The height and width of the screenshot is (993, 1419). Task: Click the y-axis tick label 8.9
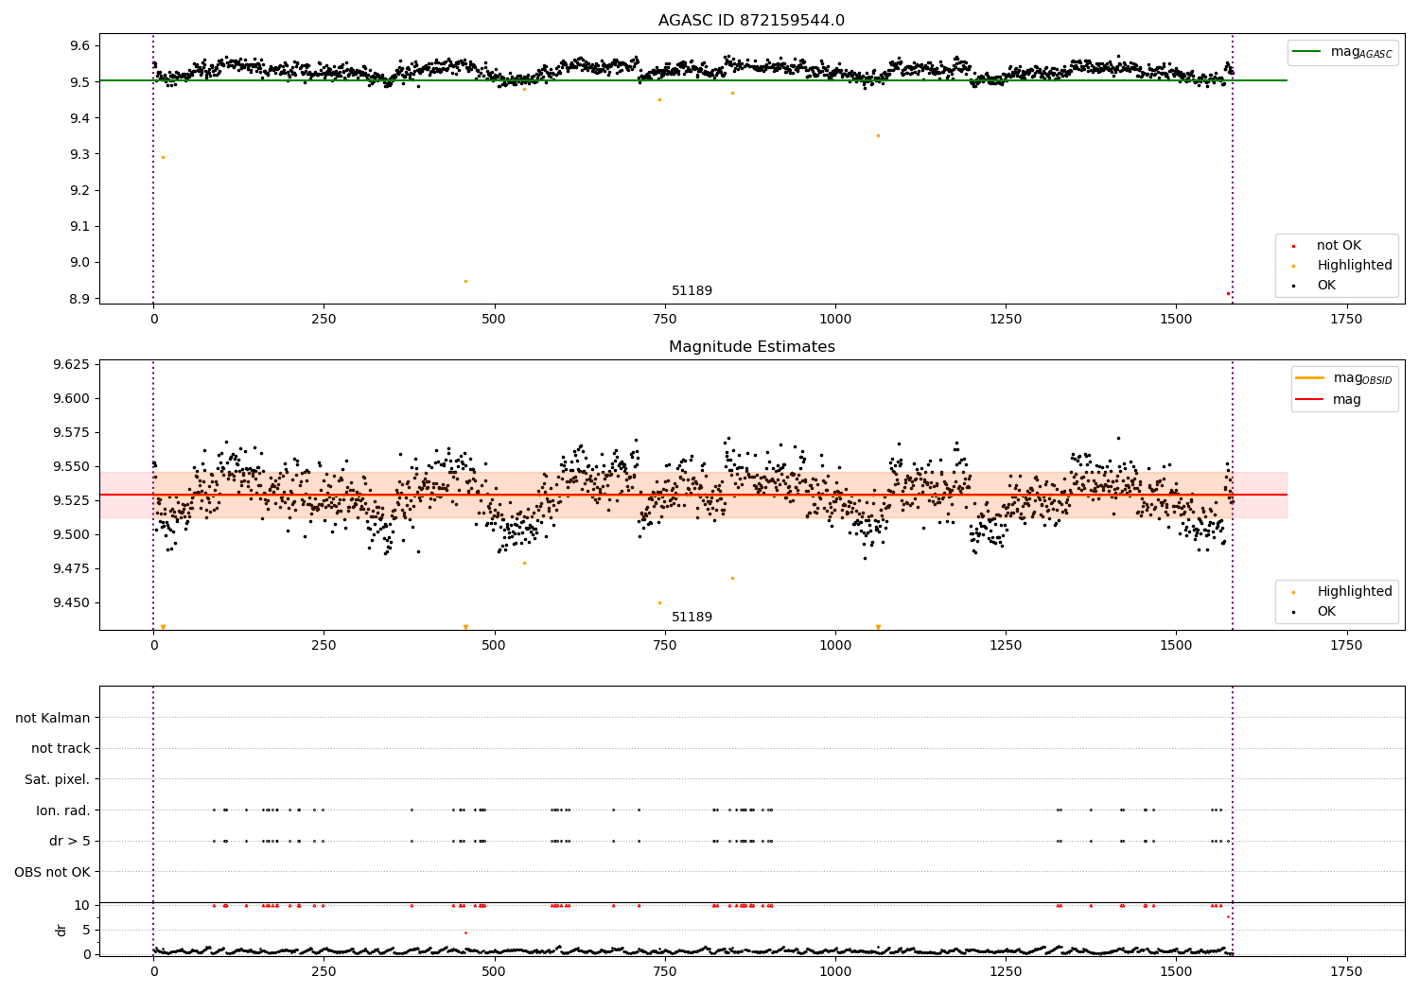(x=79, y=299)
